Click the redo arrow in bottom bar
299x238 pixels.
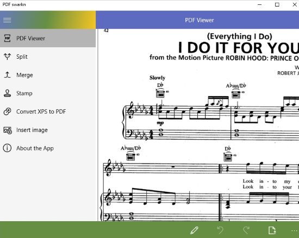click(x=246, y=230)
